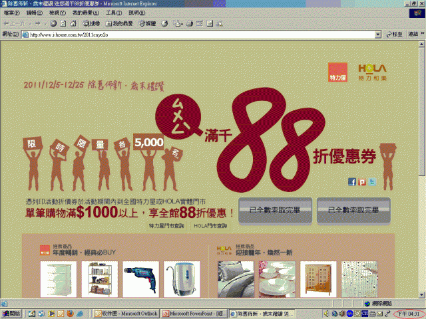426x319 pixels.
Task: Expand the Back button history dropdown arrow
Action: click(x=29, y=24)
